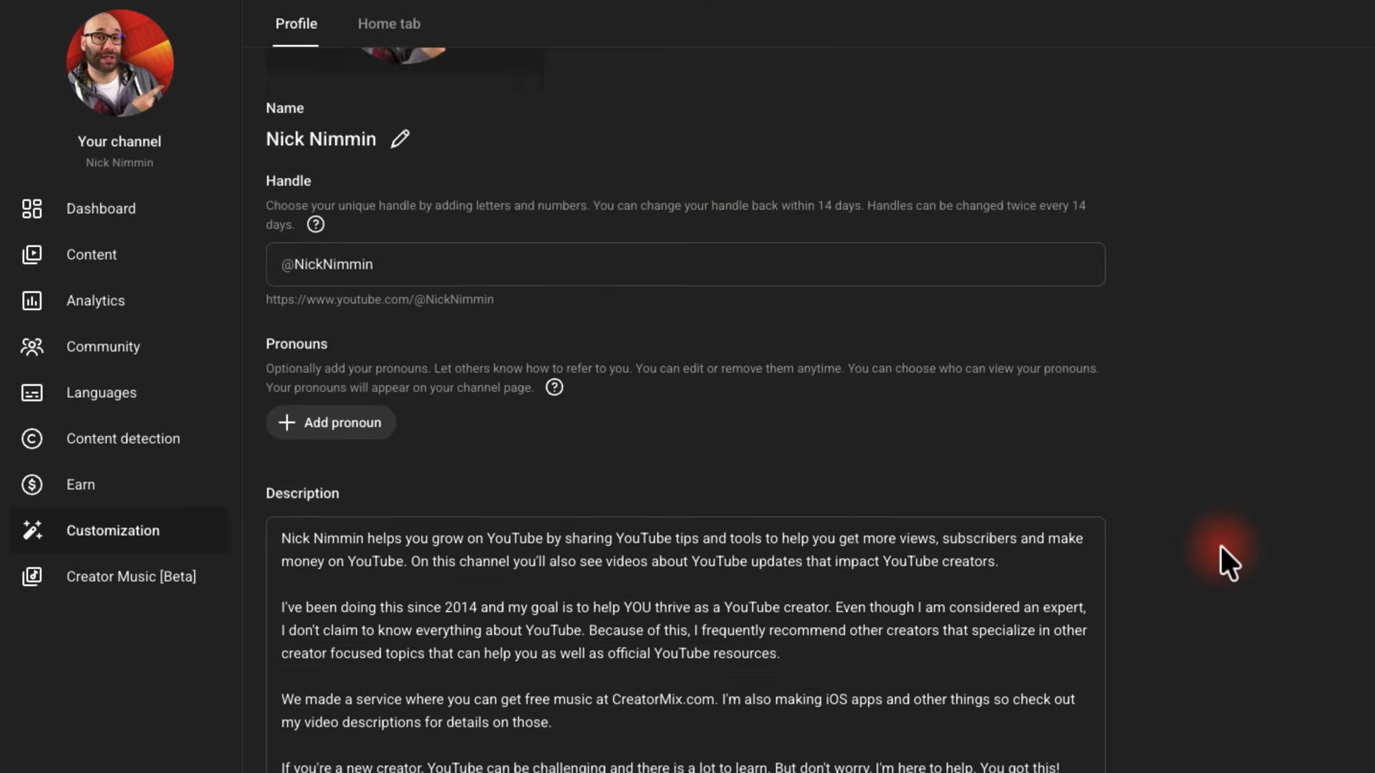Go to Dashboard menu item
Screen dimensions: 1375x773
pyautogui.click(x=101, y=208)
